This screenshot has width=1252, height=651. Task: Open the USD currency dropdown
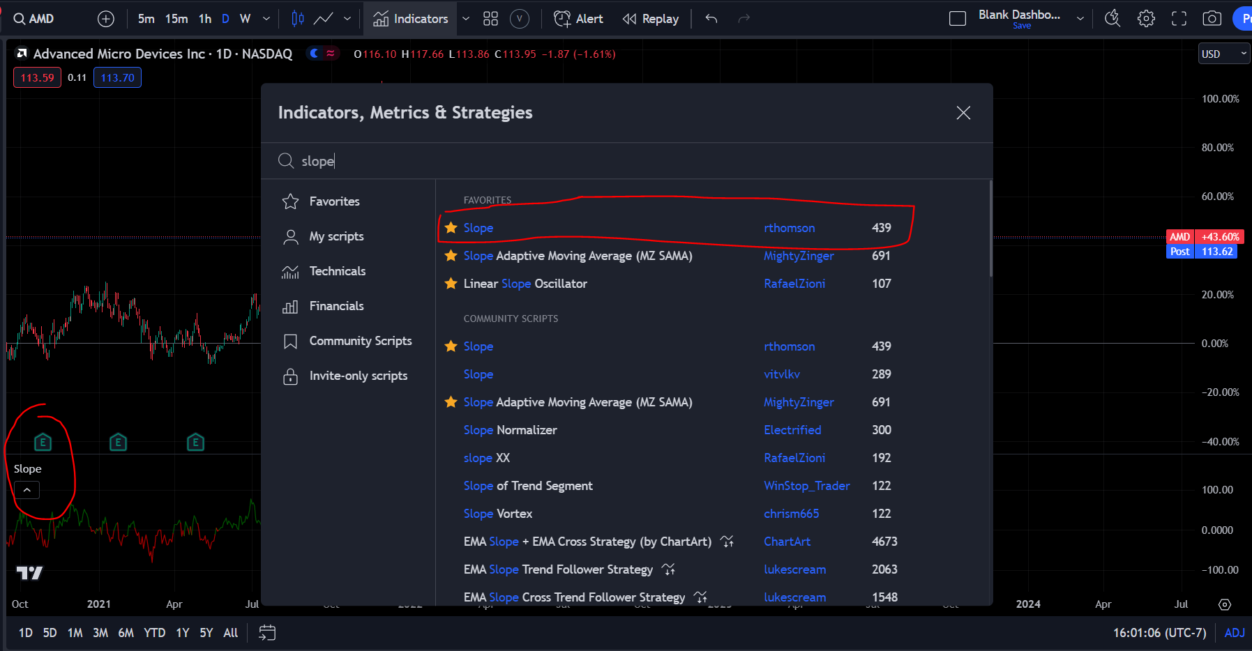1223,54
